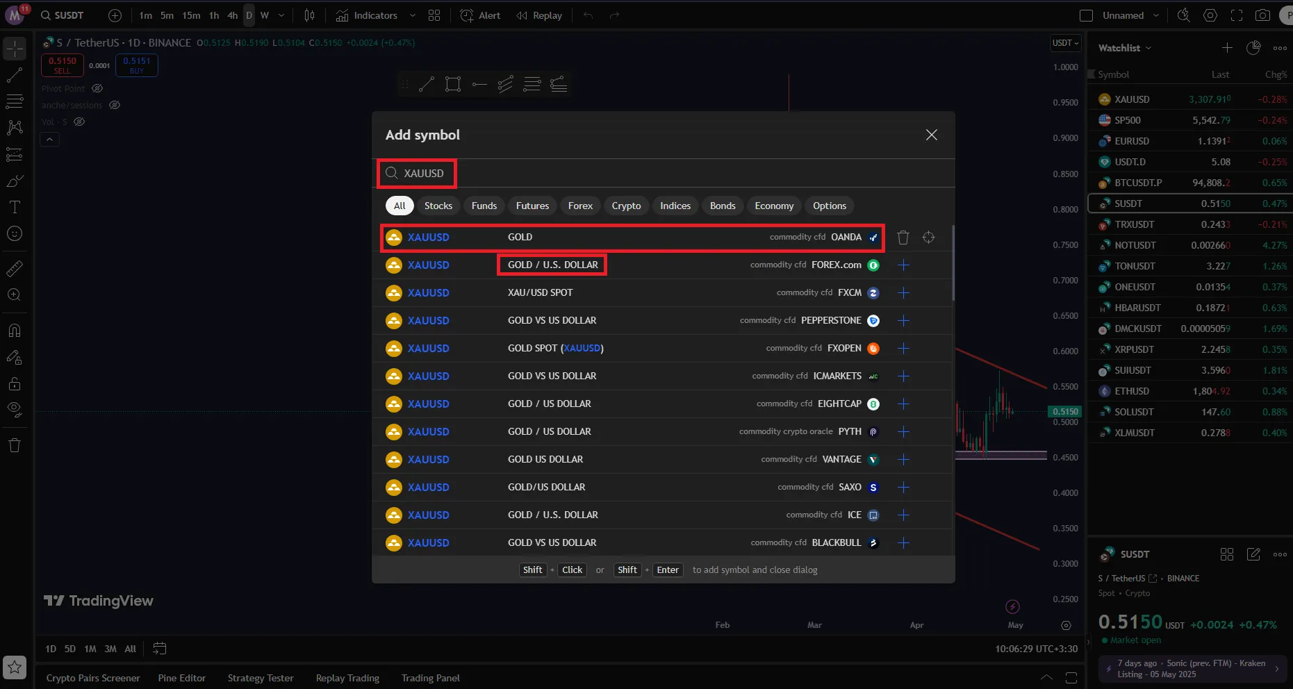1293x689 pixels.
Task: Open the Pine Editor panel
Action: [x=181, y=678]
